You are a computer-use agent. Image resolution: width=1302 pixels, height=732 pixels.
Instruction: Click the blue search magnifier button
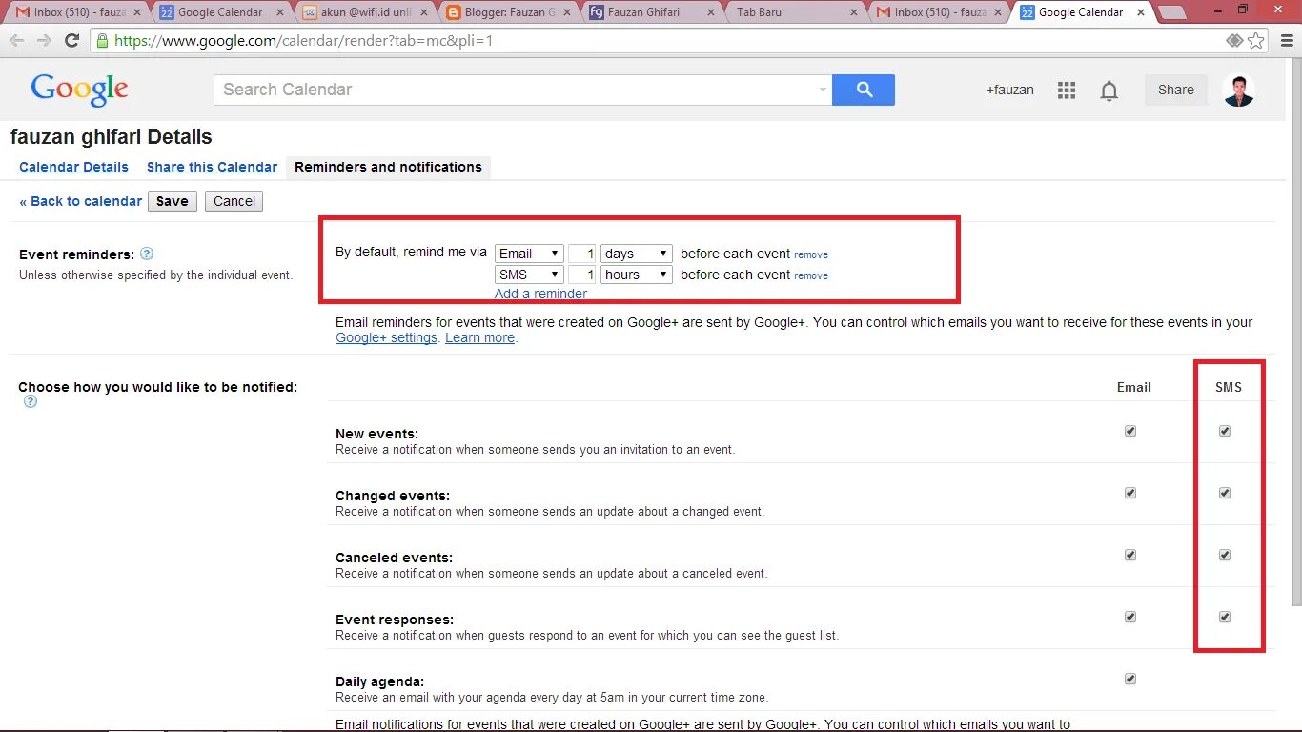point(864,90)
